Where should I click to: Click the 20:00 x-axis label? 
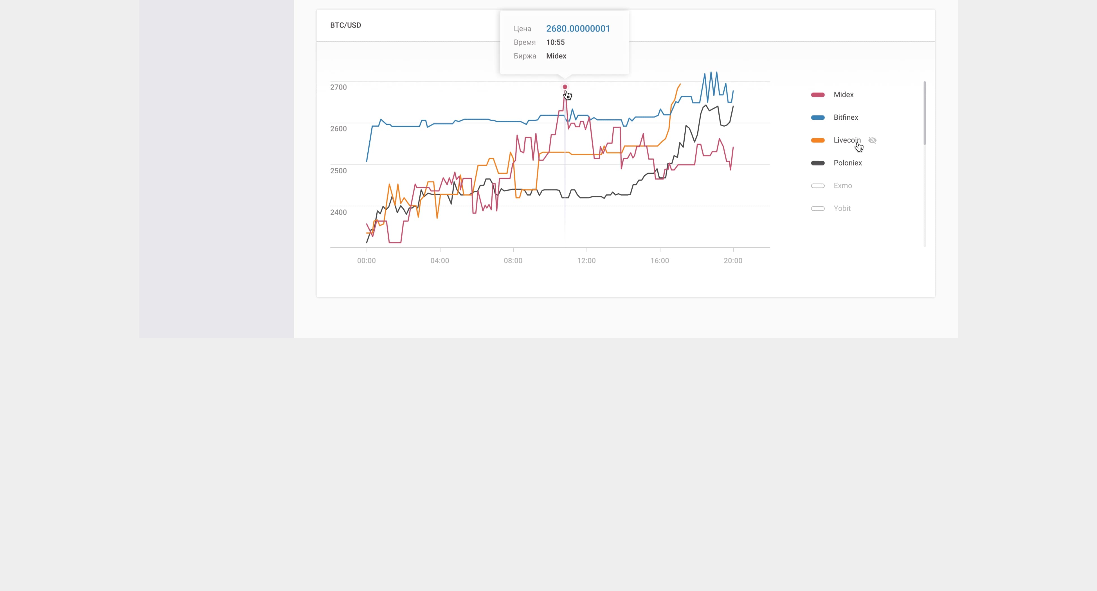pyautogui.click(x=733, y=261)
